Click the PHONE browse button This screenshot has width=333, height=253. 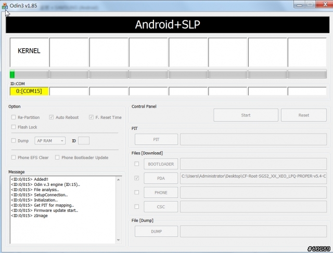(161, 193)
